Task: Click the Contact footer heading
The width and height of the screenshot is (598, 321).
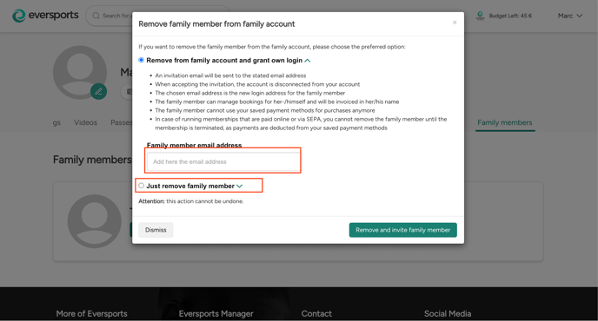Action: click(x=316, y=314)
